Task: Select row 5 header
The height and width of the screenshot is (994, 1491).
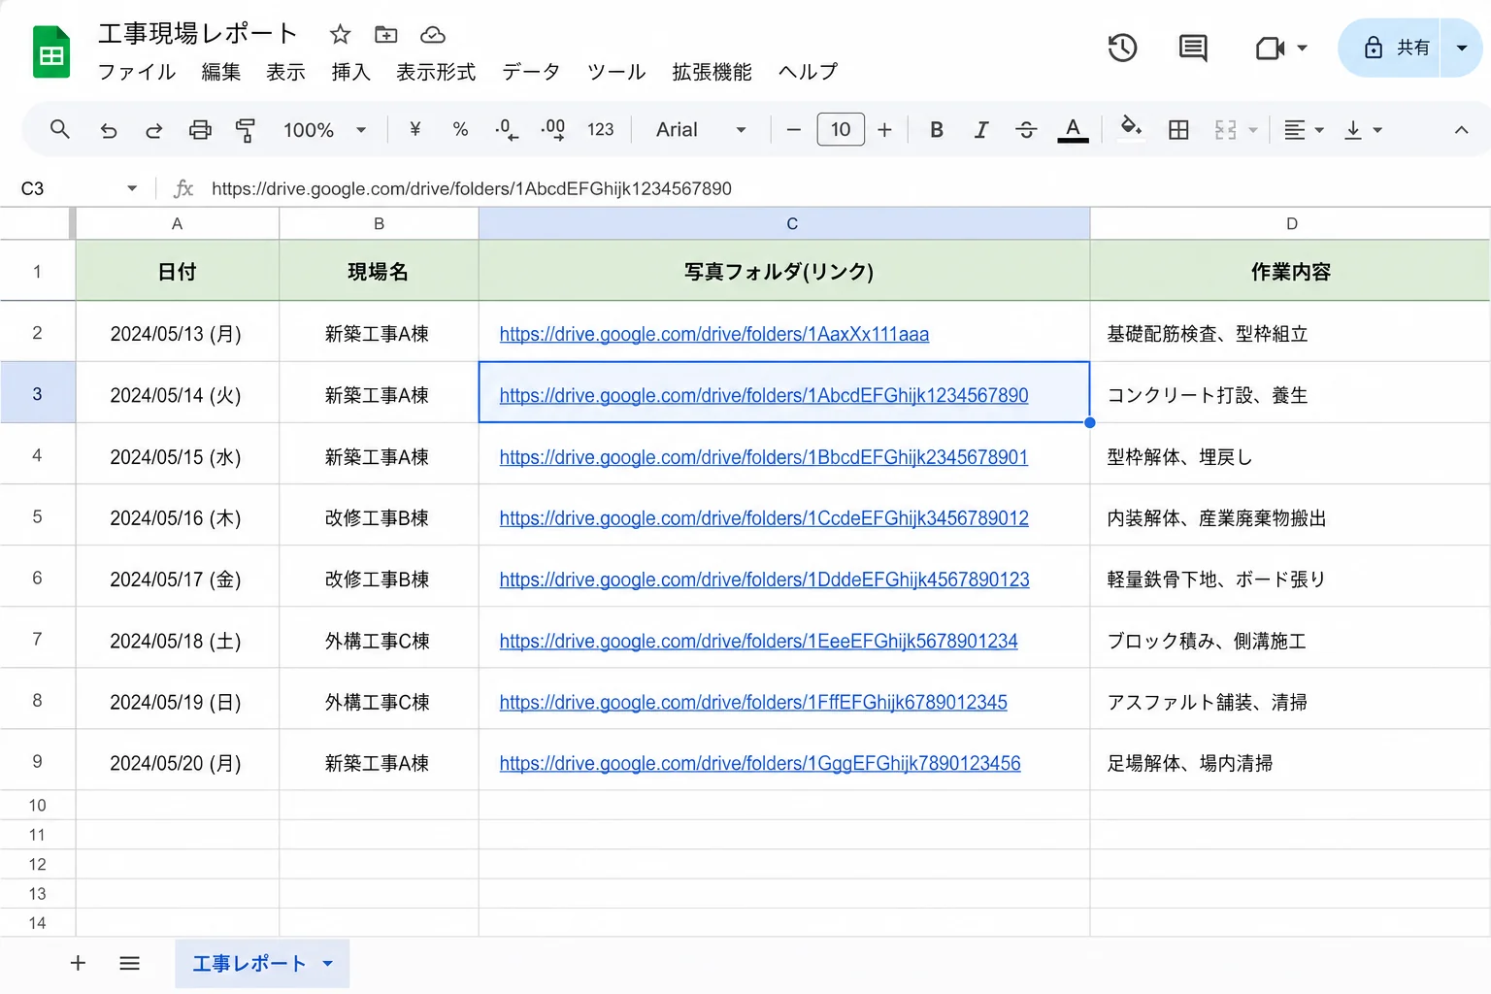Action: tap(38, 516)
